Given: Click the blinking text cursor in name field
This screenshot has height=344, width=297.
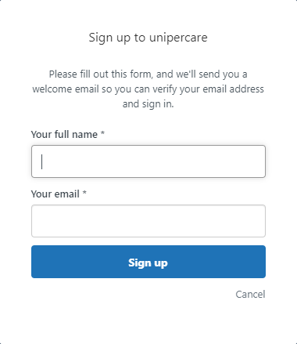Looking at the screenshot, I should click(x=41, y=161).
